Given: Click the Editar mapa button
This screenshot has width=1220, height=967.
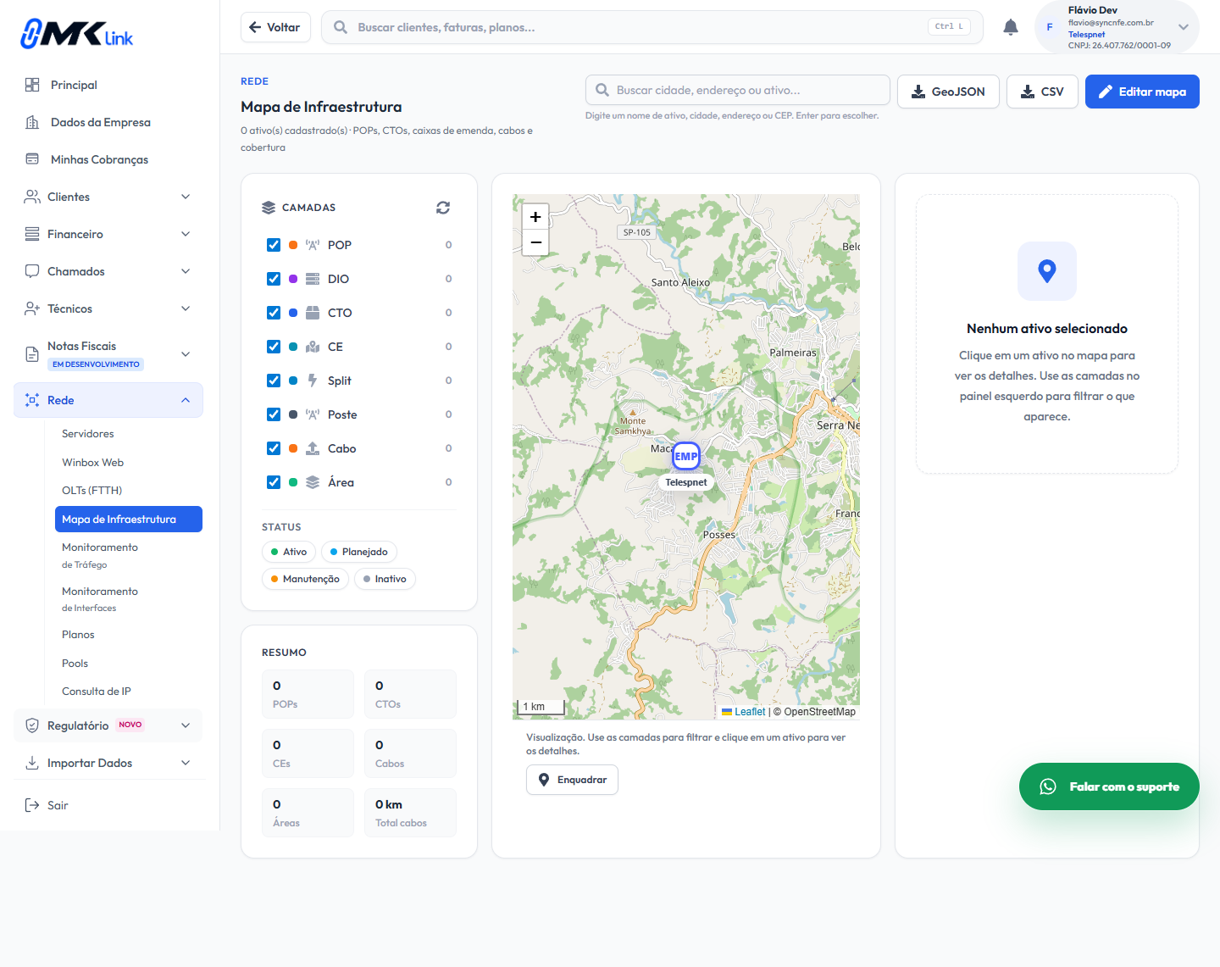Looking at the screenshot, I should (1142, 92).
